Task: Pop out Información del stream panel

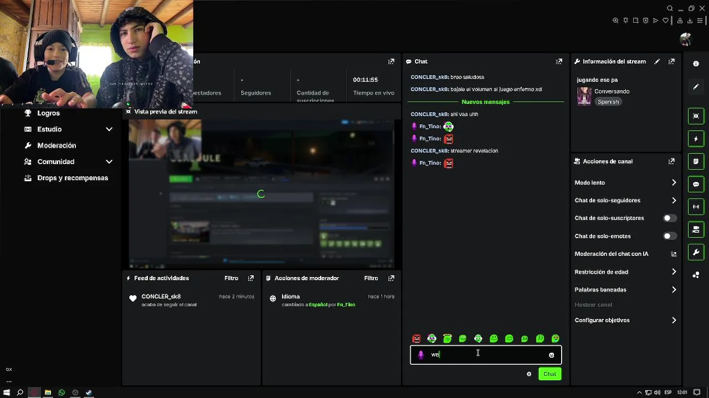Action: [x=671, y=61]
